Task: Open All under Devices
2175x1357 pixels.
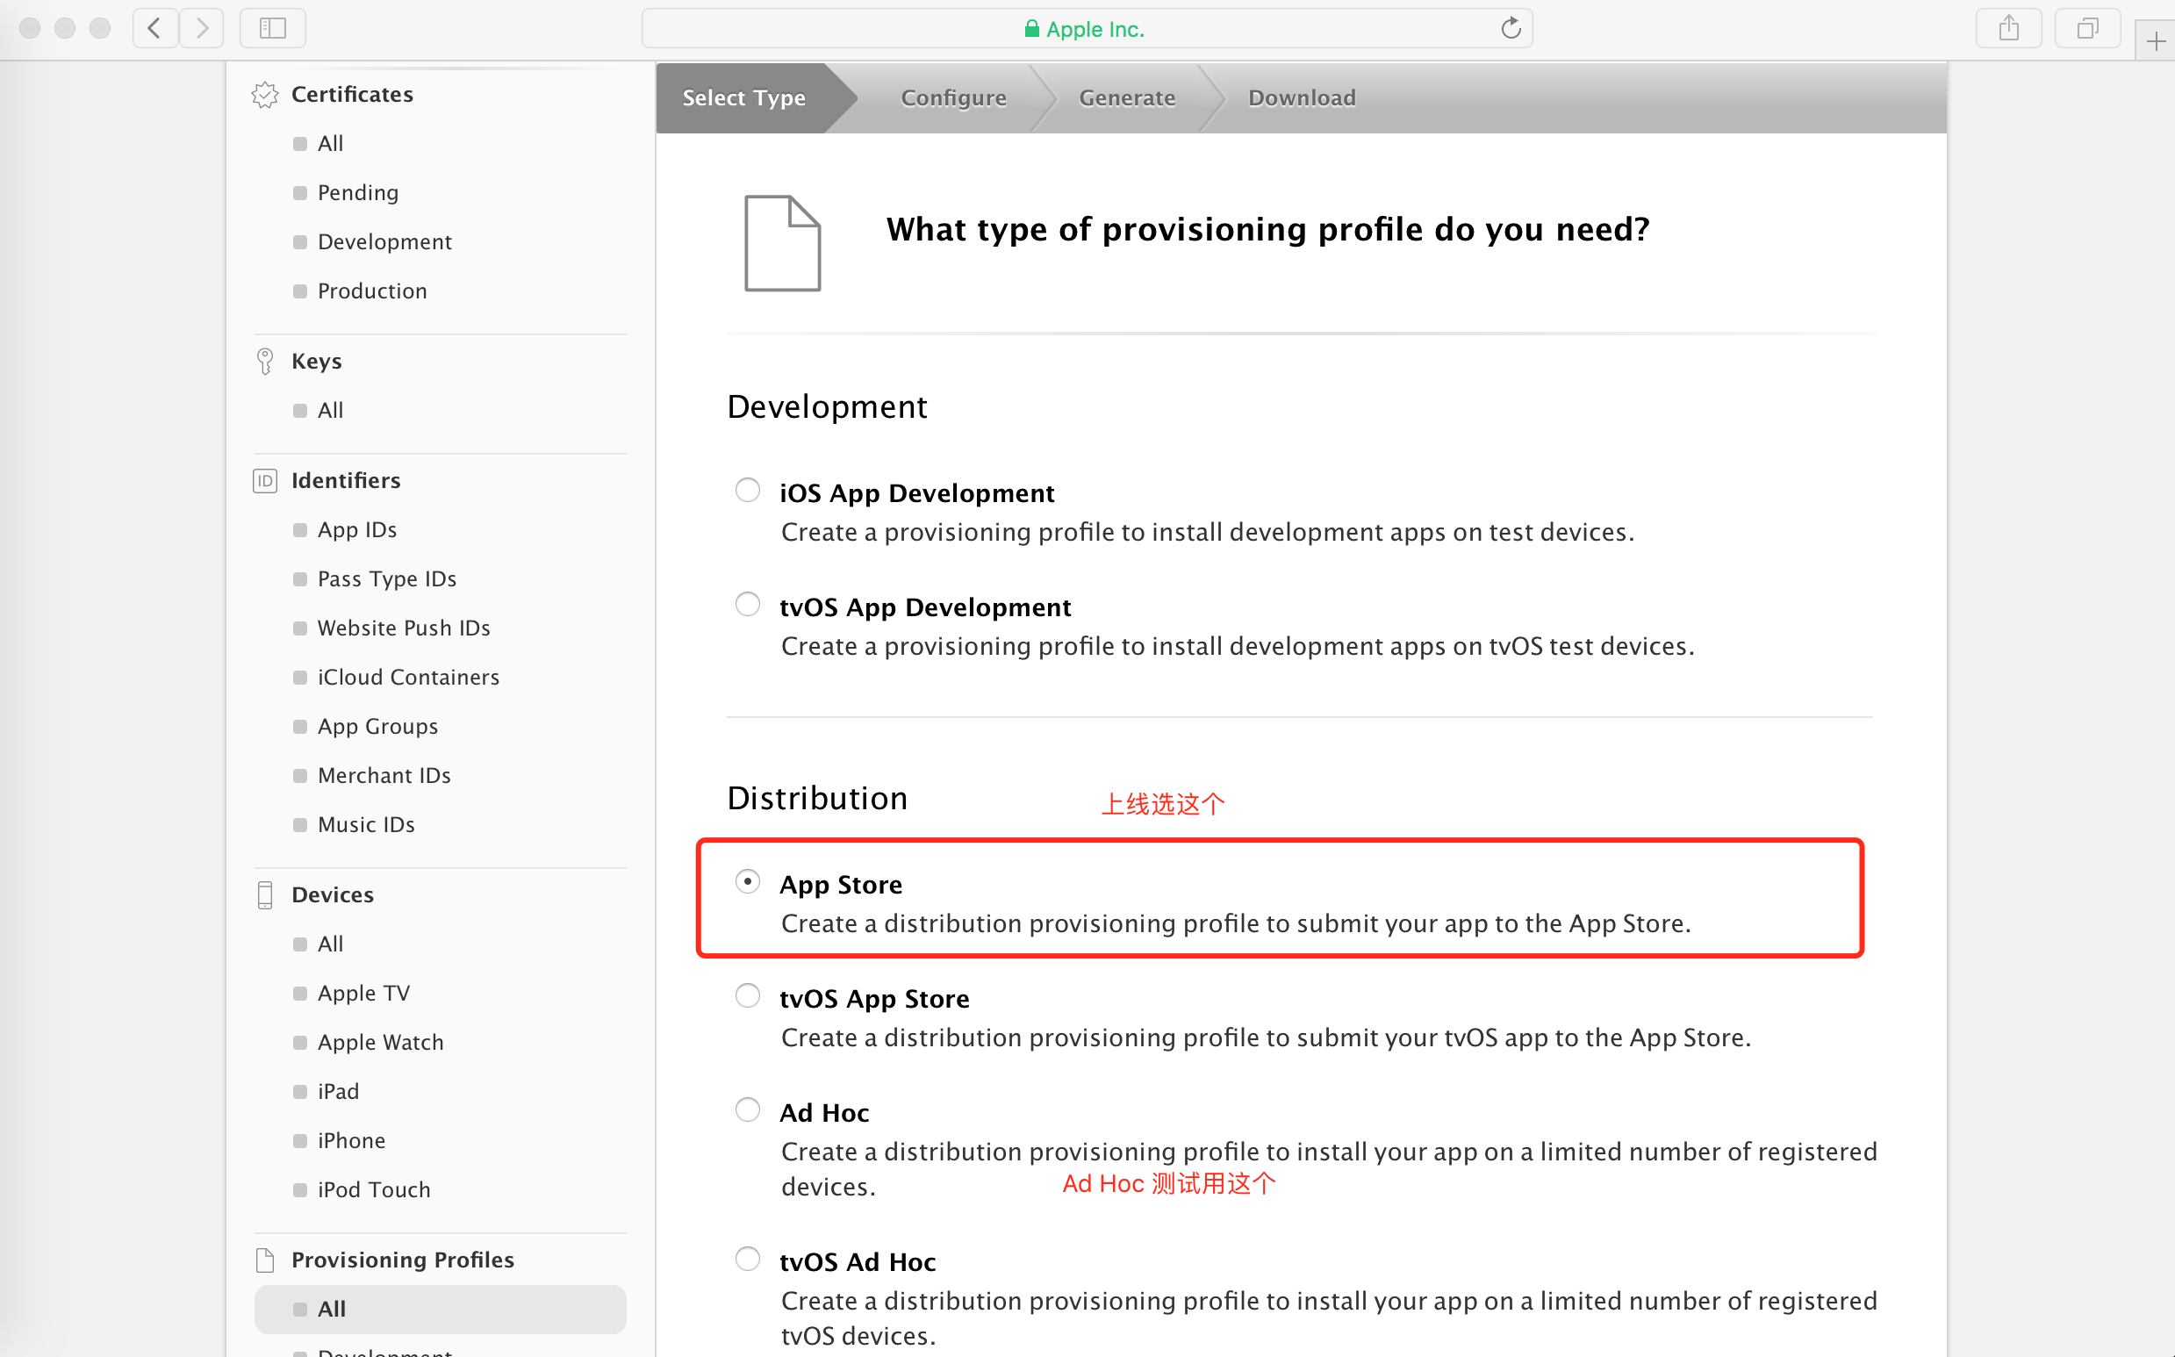Action: (x=330, y=945)
